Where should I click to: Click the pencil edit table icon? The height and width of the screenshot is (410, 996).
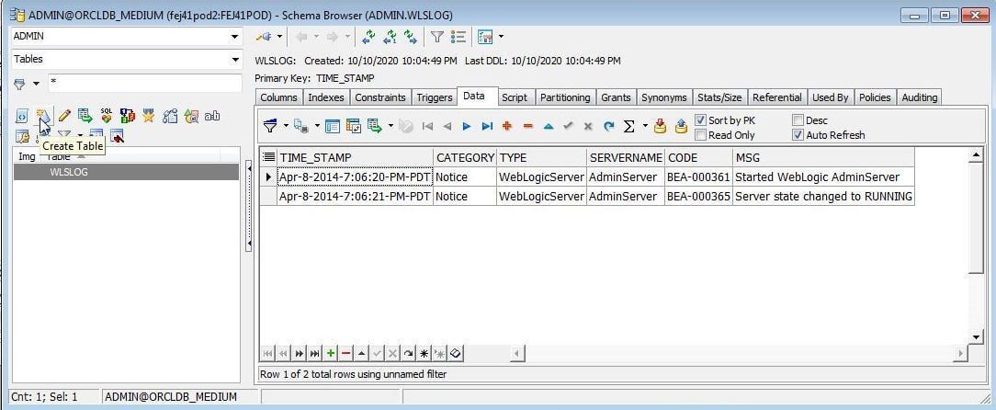click(64, 116)
